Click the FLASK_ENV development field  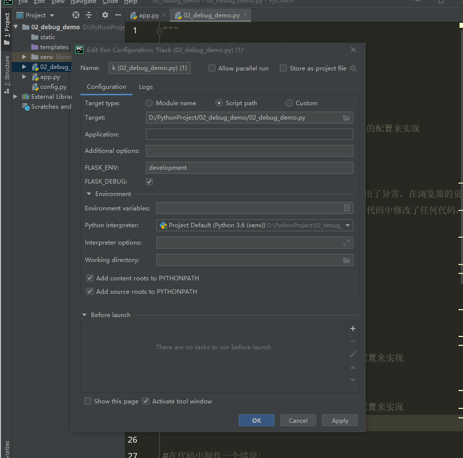coord(250,168)
